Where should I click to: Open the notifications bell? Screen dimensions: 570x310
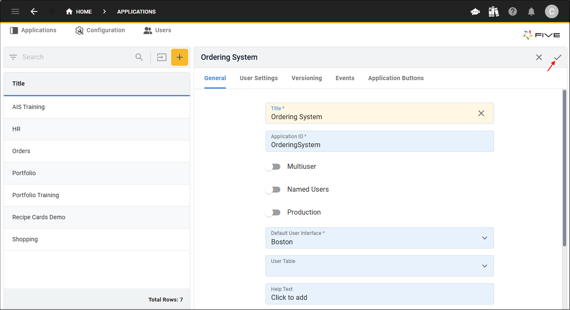coord(531,11)
